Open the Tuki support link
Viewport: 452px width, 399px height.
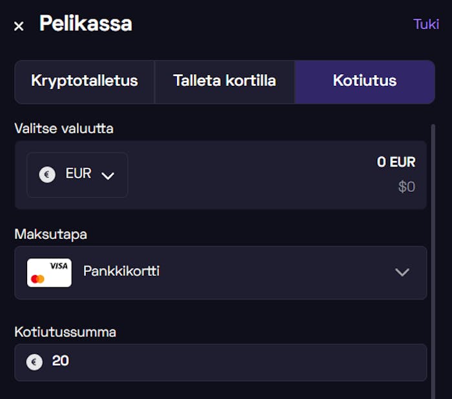pyautogui.click(x=426, y=25)
